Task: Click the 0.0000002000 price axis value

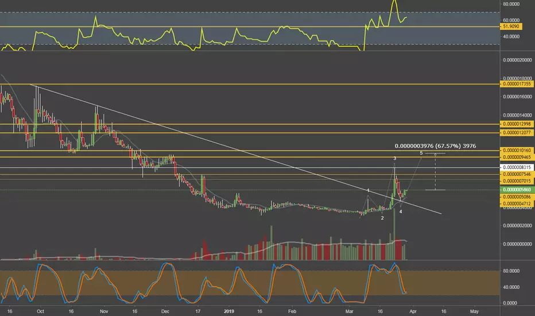Action: tap(517, 225)
